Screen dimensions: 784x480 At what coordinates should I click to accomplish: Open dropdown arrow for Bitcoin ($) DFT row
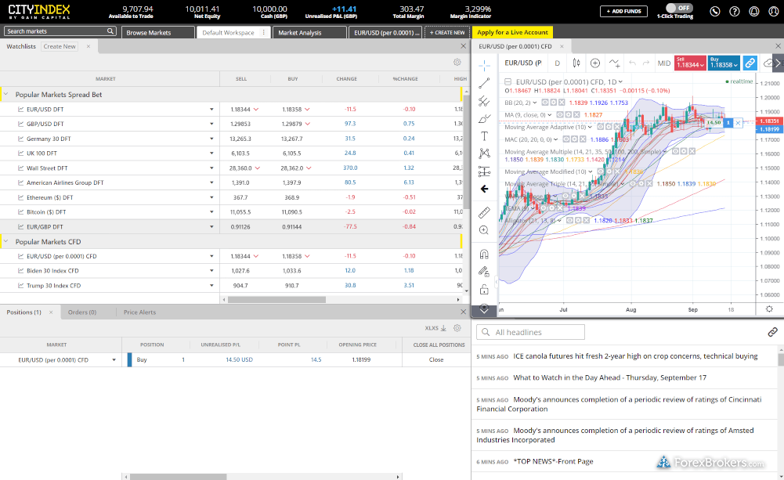pyautogui.click(x=211, y=212)
